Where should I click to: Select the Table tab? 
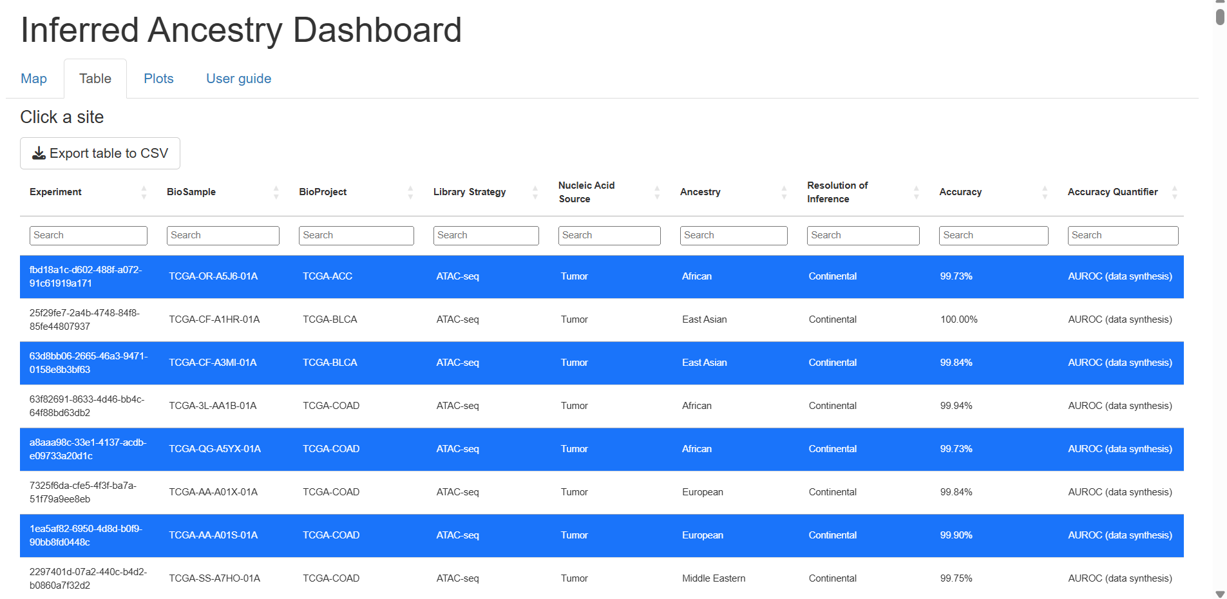(95, 79)
